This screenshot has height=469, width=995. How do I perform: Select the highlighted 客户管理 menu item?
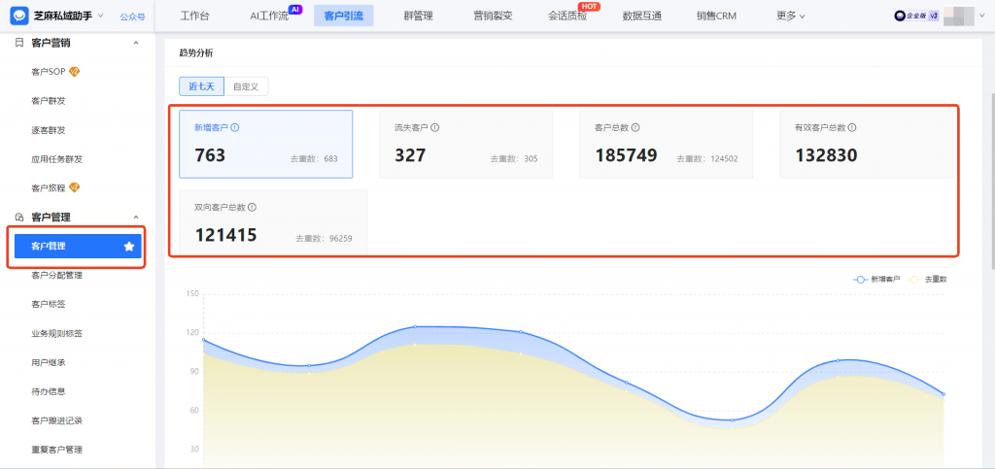pyautogui.click(x=78, y=246)
